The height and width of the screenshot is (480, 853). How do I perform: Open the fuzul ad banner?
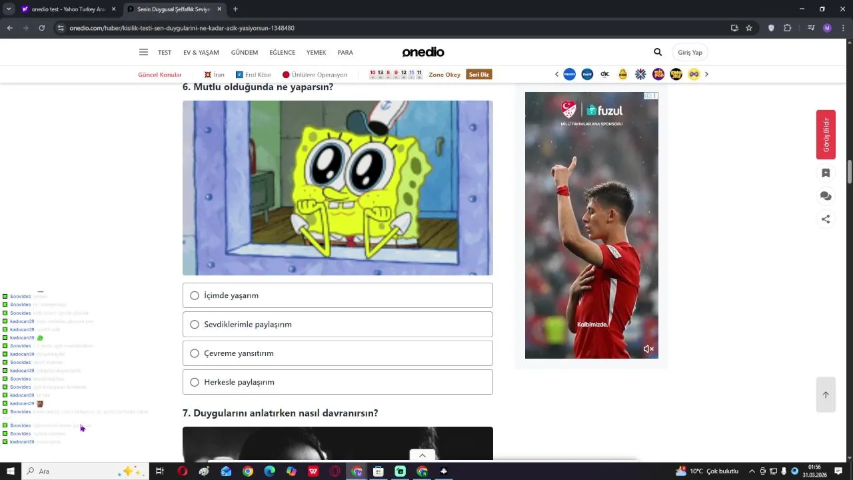point(592,225)
